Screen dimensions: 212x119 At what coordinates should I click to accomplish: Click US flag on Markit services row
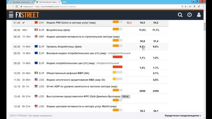click(36, 106)
